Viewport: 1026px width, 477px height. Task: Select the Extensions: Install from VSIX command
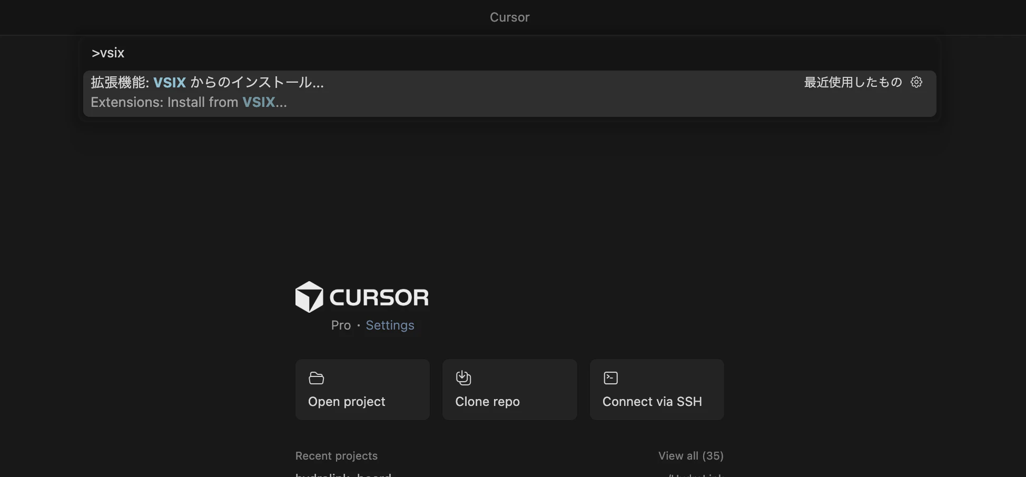coord(509,93)
